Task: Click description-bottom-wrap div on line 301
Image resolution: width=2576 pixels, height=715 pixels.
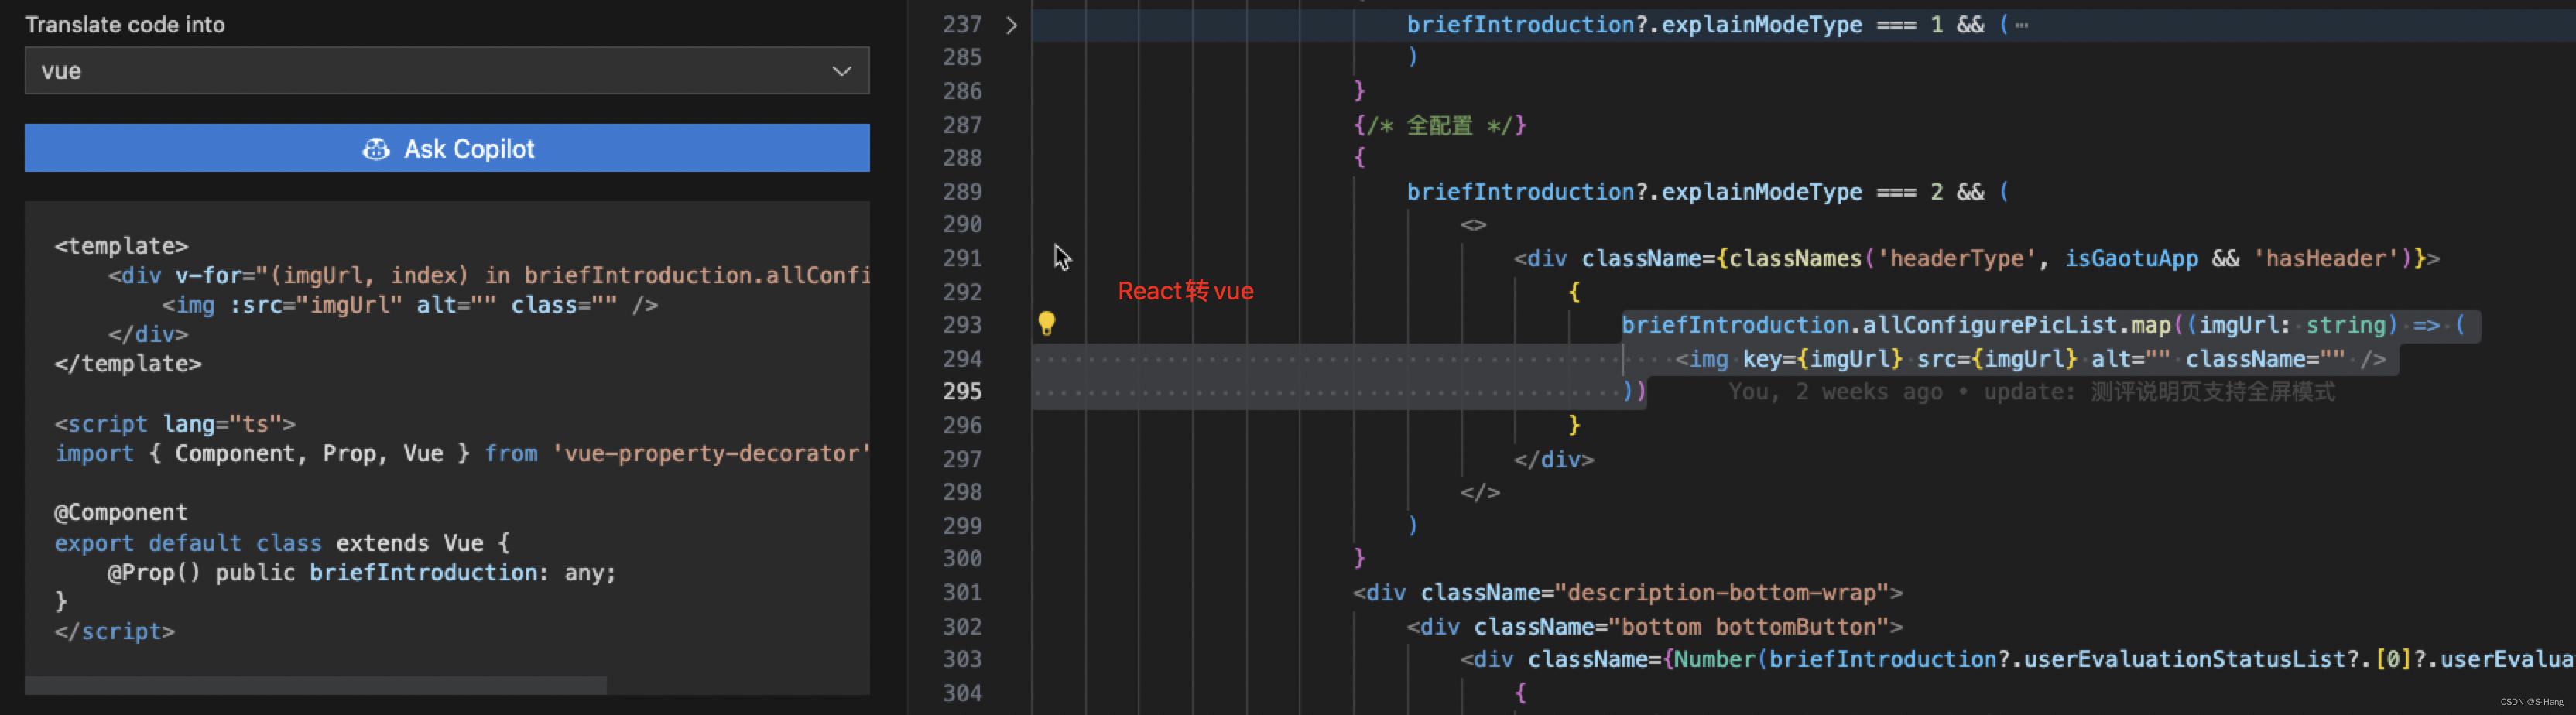Action: click(1628, 593)
